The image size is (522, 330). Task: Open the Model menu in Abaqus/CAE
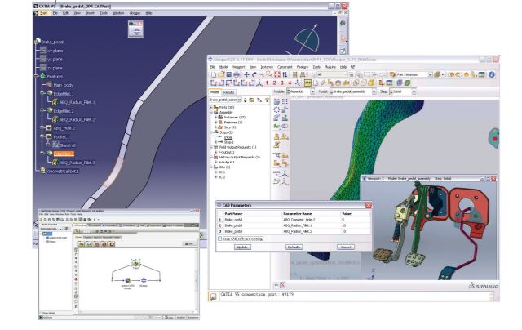[x=223, y=67]
